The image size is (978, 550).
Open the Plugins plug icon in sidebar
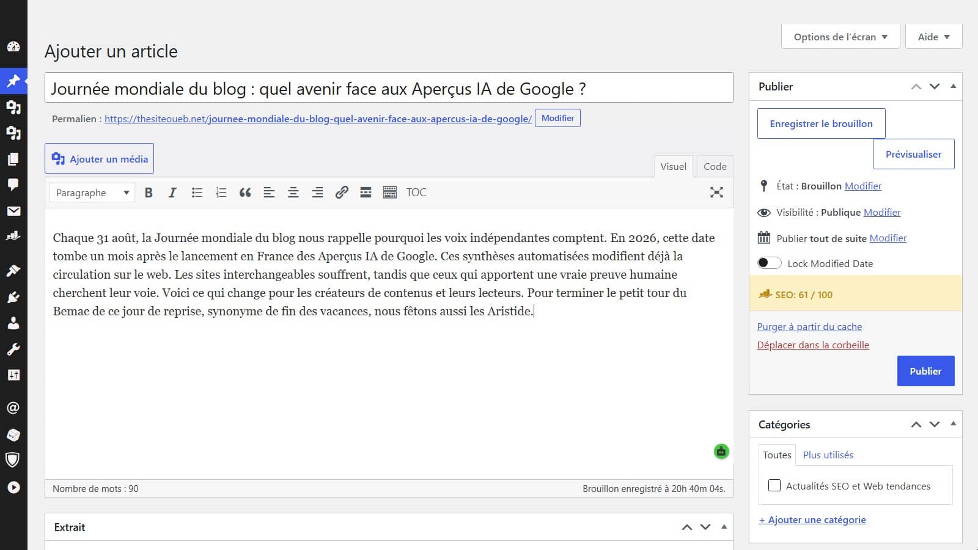point(13,297)
